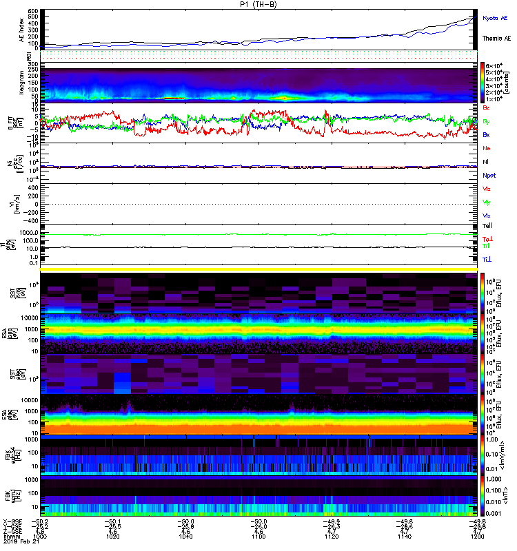Select the black Te parallel legend label
517x551 pixels.
point(487,226)
